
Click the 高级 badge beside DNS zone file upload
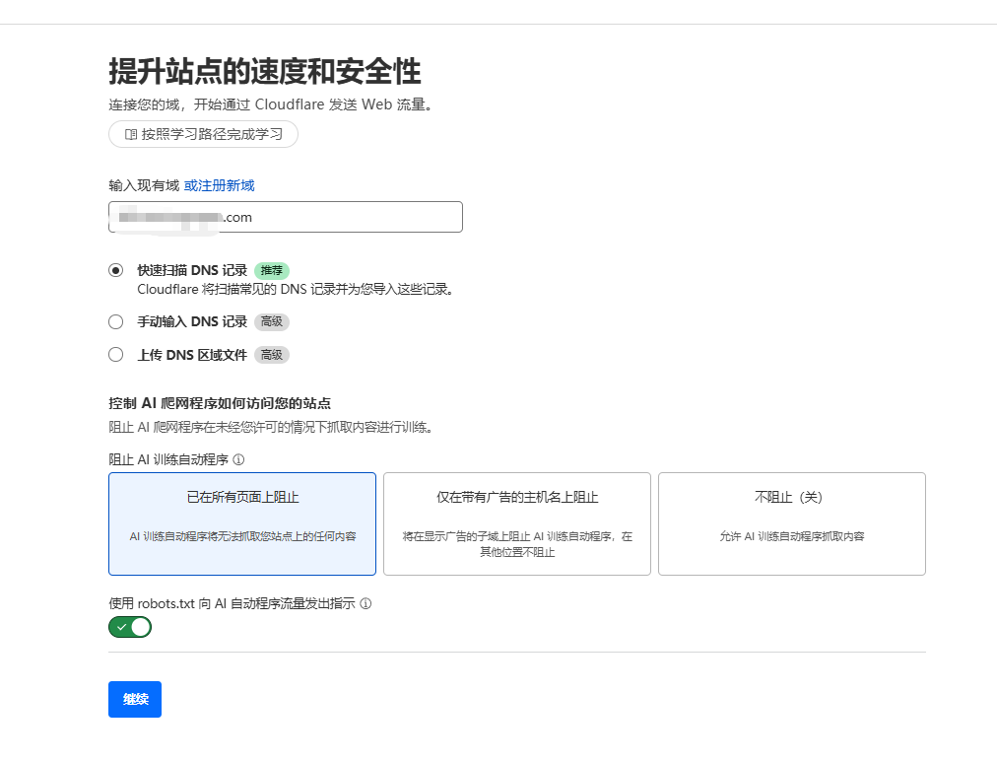(x=272, y=355)
